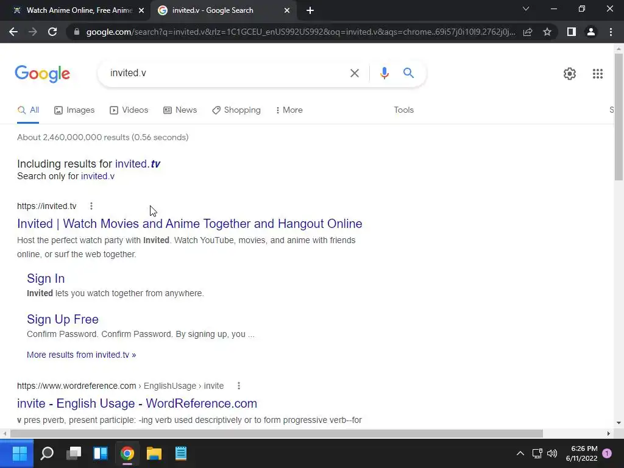Open the Chrome profile avatar
Screen dimensions: 624x468
coord(591,32)
